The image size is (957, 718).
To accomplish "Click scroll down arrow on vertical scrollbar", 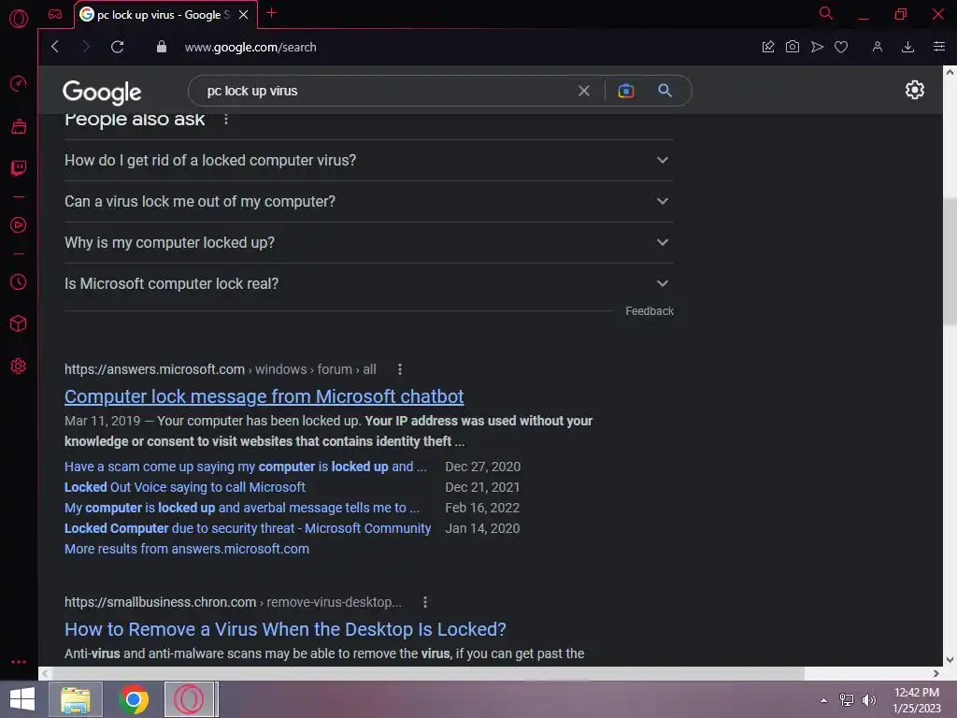I will pyautogui.click(x=950, y=660).
